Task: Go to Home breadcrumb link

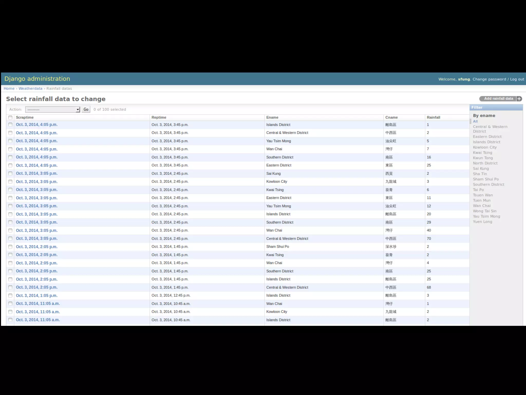Action: pyautogui.click(x=9, y=88)
